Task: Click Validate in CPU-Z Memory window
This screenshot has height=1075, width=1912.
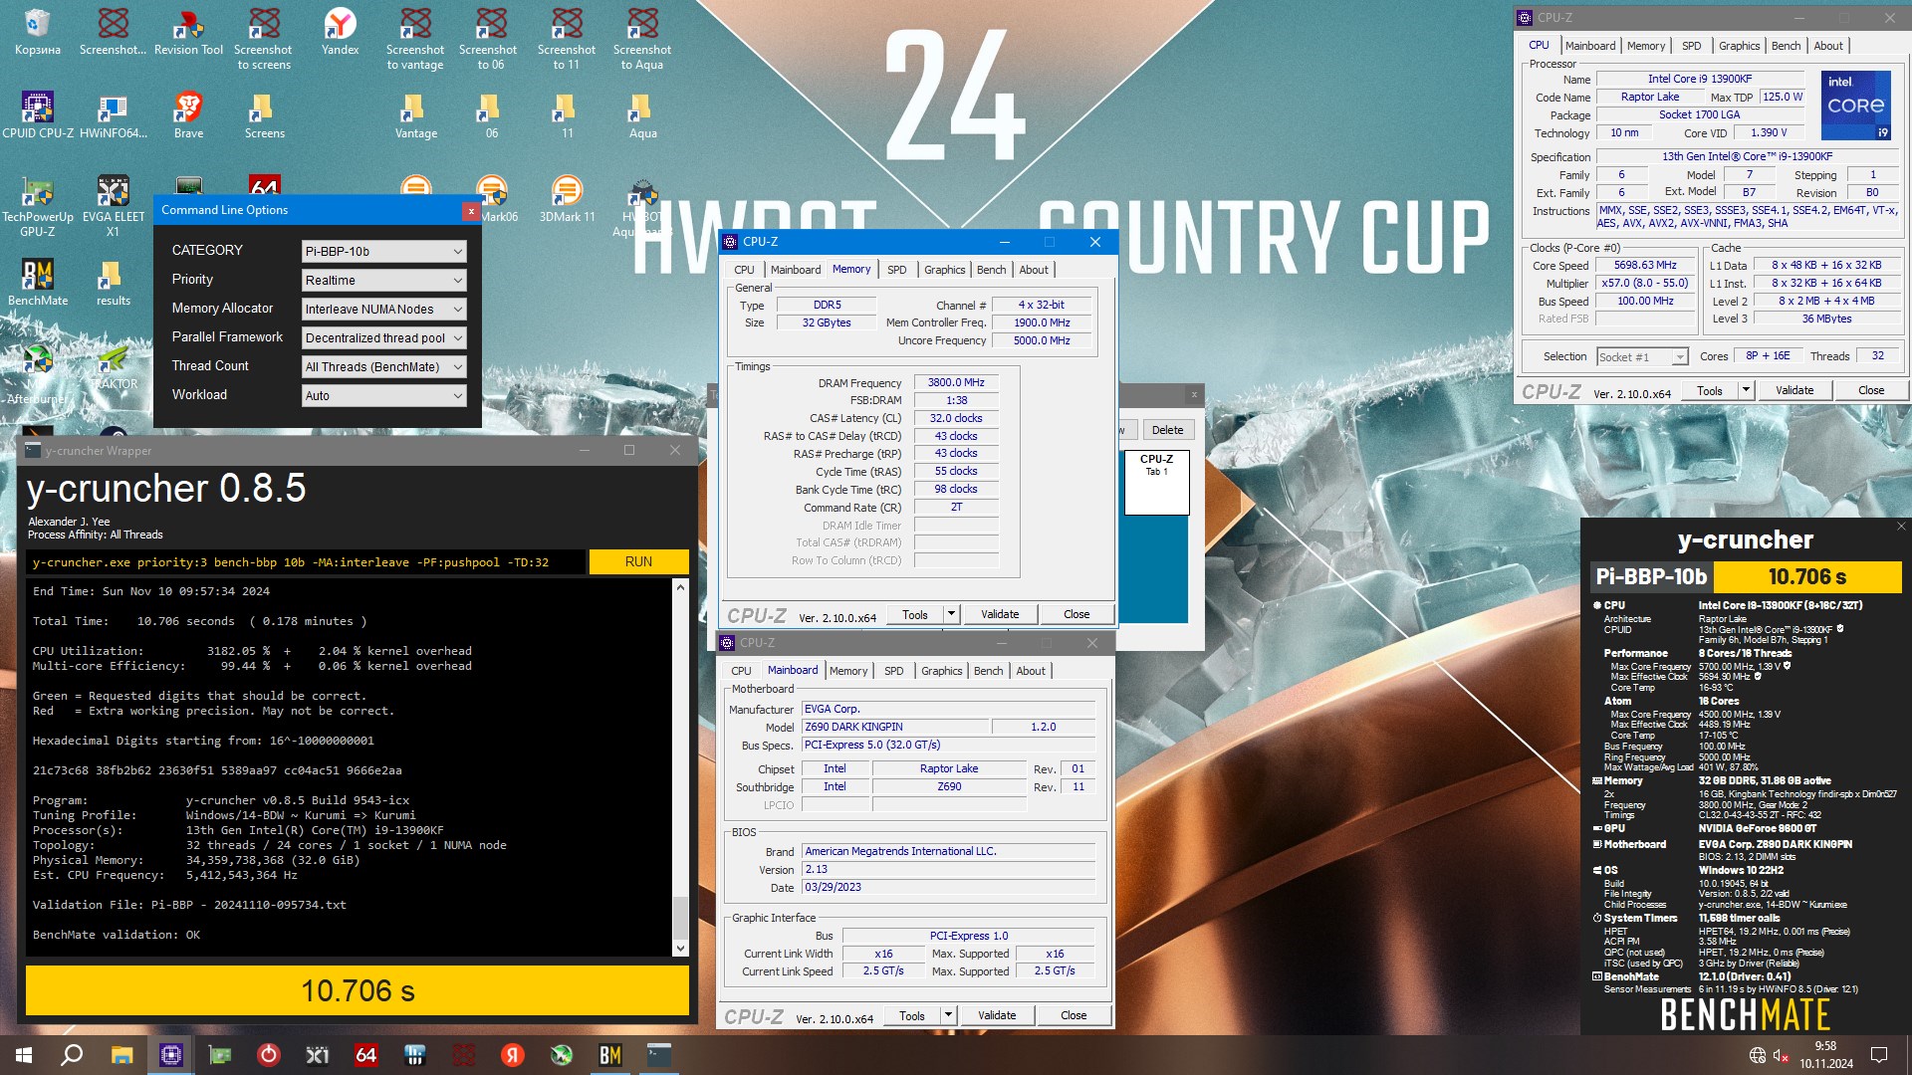Action: pyautogui.click(x=999, y=614)
